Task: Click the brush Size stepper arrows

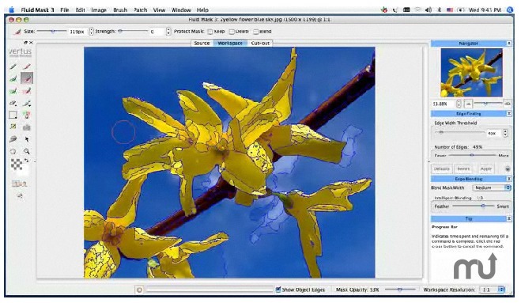Action: [x=92, y=32]
